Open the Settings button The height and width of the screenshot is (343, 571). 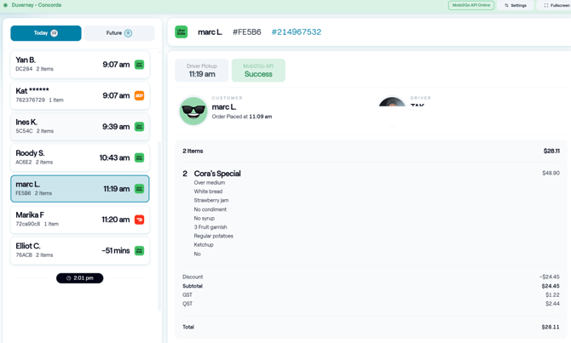click(x=516, y=5)
